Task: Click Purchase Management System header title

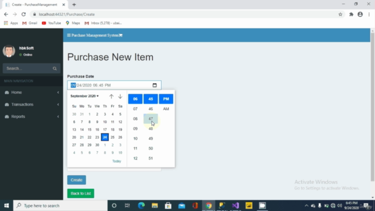Action: pos(95,35)
